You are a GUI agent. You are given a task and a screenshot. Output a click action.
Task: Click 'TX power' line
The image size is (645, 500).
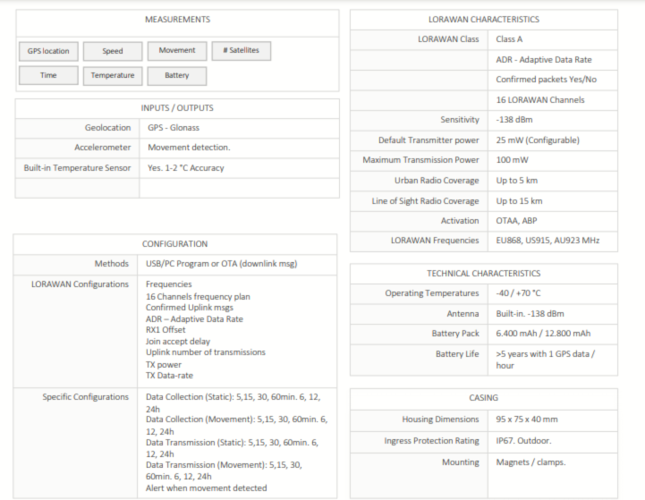click(164, 365)
